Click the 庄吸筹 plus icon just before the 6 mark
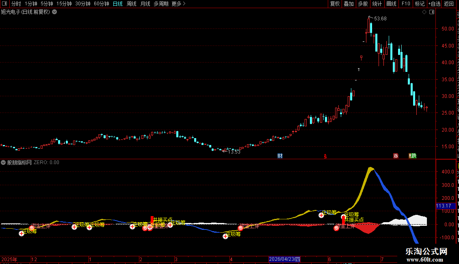 click(x=321, y=215)
